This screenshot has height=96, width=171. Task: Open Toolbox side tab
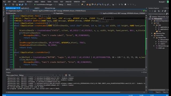coord(4,19)
